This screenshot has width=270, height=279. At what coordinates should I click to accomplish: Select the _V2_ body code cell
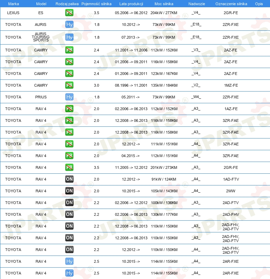coord(196,85)
